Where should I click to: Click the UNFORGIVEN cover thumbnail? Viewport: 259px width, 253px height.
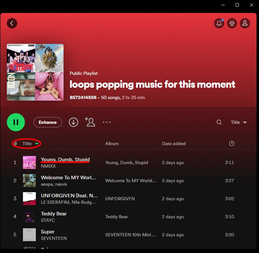coord(29,198)
